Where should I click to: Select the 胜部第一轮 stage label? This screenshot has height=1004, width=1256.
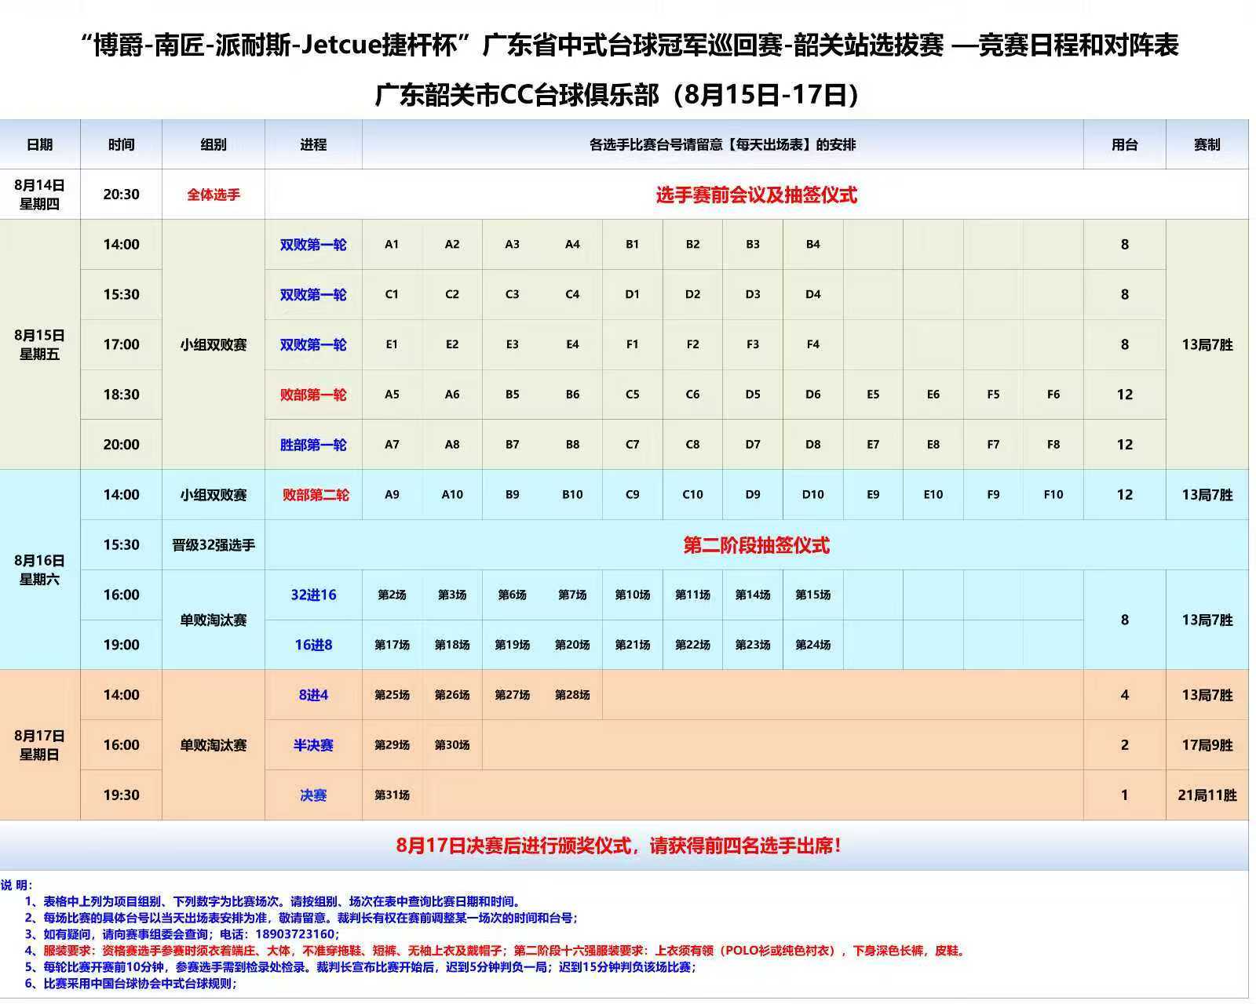(x=313, y=445)
